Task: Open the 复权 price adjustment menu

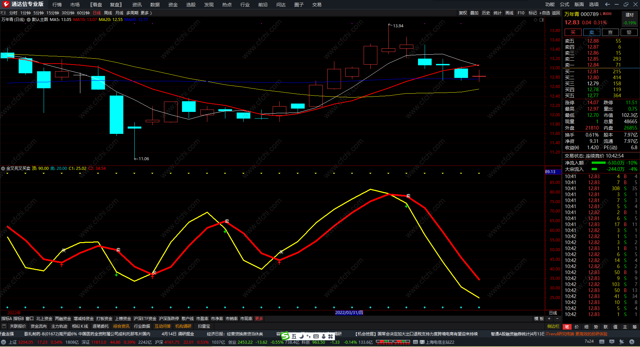Action: [x=463, y=13]
